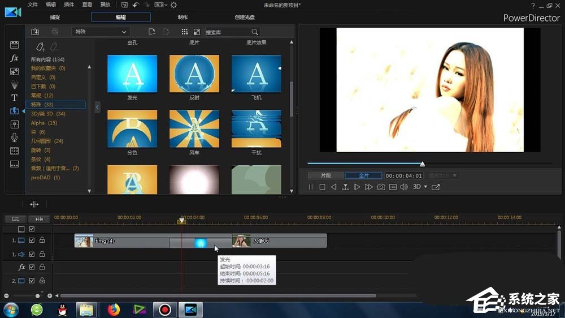Viewport: 565px width, 318px height.
Task: Select the 片段 preview mode button
Action: click(325, 175)
